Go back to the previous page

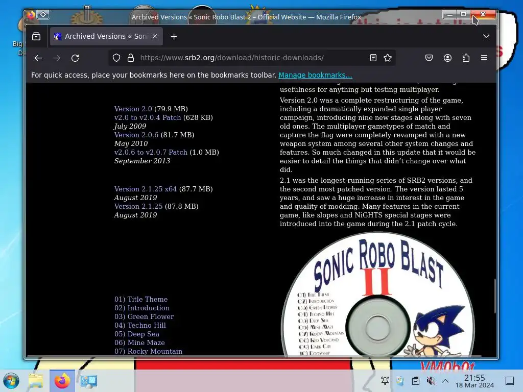pos(38,58)
